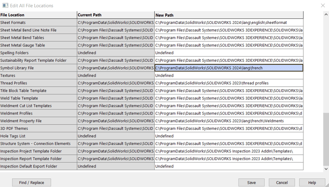Edit New Path for Sheet Metal Bend Tables

(229, 38)
